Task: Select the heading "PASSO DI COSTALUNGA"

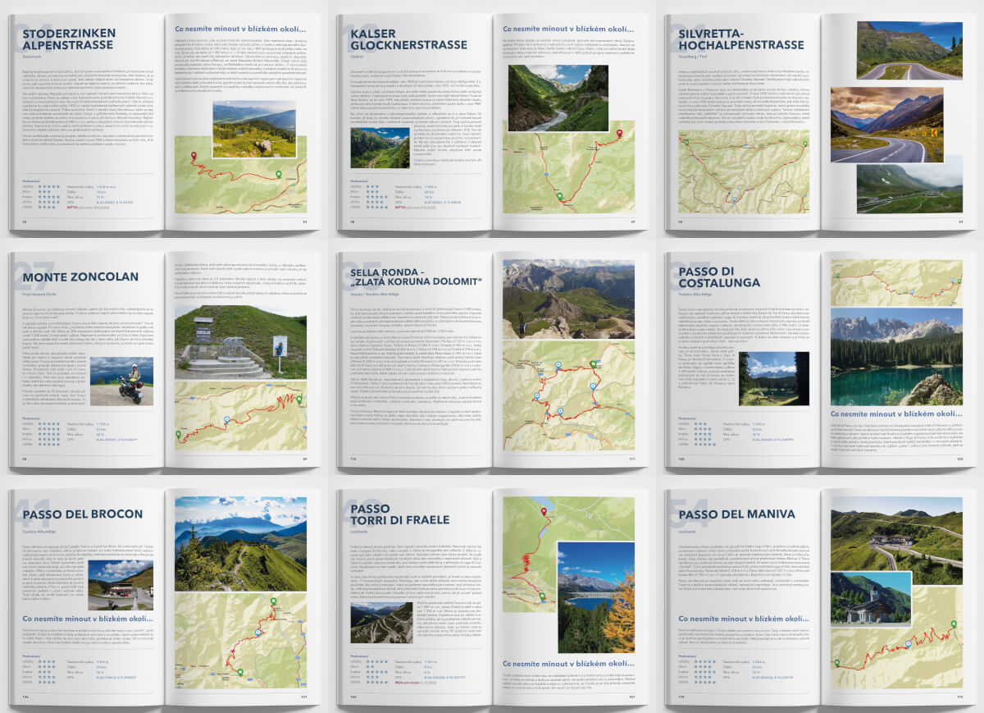Action: pos(719,277)
